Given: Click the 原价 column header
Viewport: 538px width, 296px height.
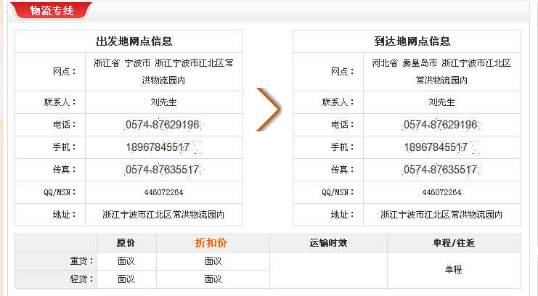Looking at the screenshot, I should coord(126,243).
